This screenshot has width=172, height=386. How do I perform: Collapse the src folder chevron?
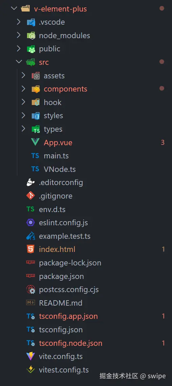[19, 62]
